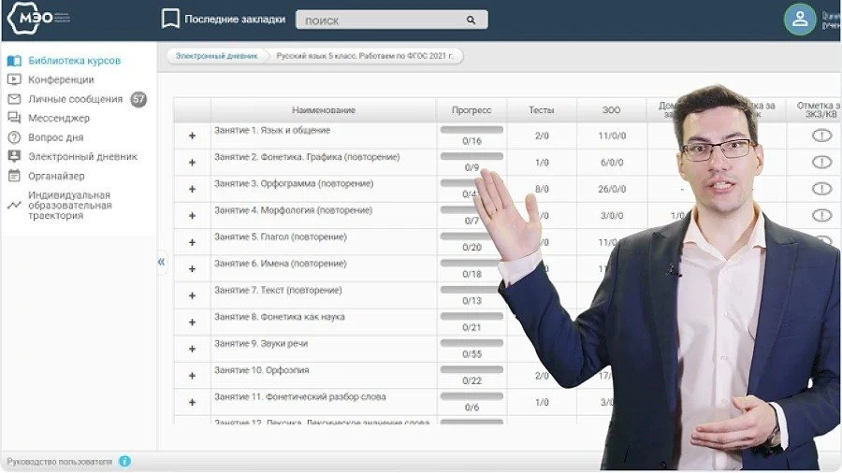Screen dimensions: 842x473
Task: Click the МЭО logo in header
Action: [37, 19]
